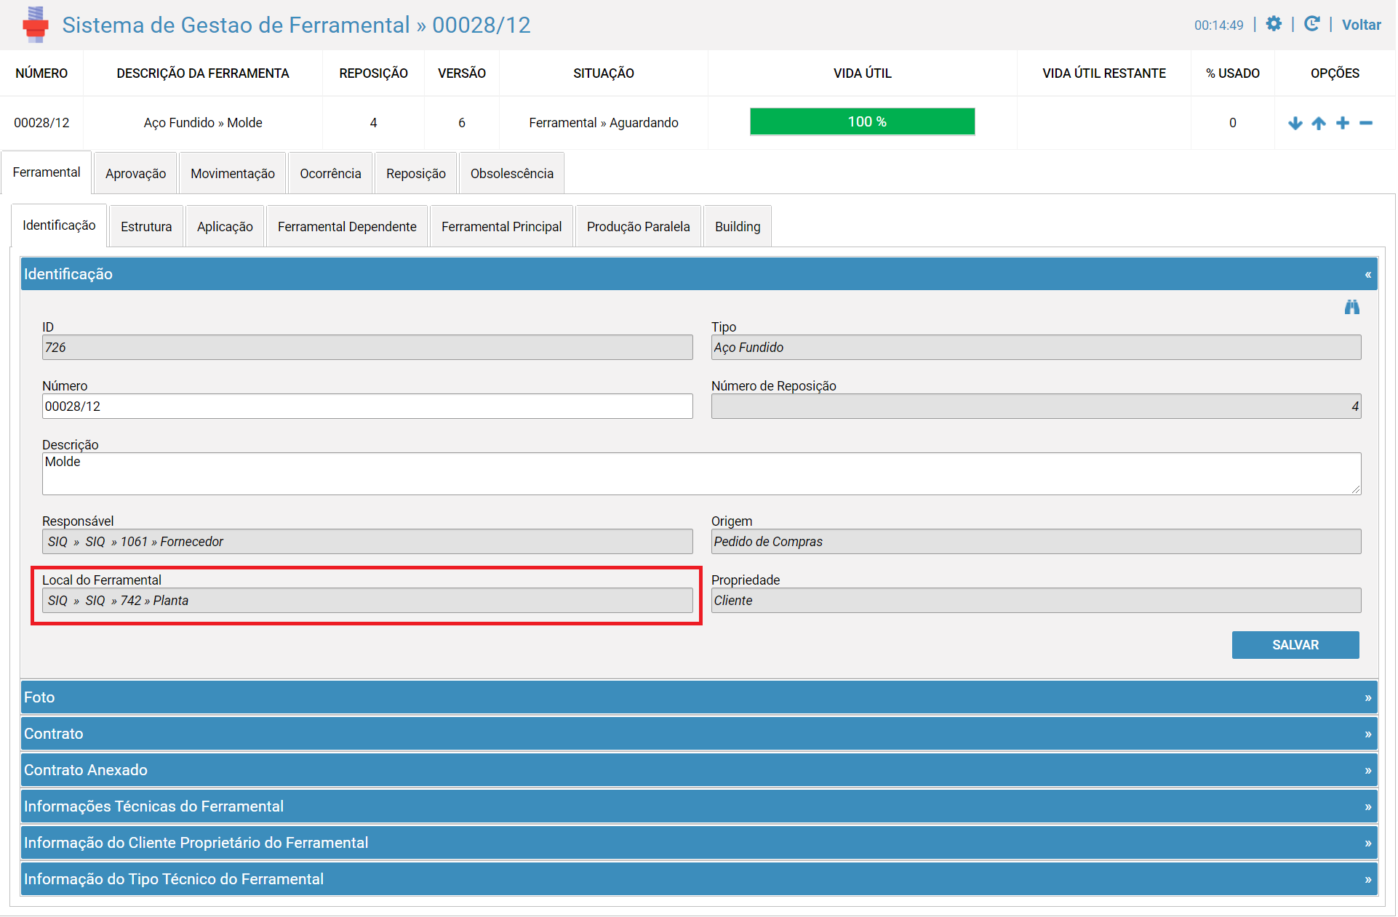
Task: Click the Voltar link
Action: point(1361,25)
